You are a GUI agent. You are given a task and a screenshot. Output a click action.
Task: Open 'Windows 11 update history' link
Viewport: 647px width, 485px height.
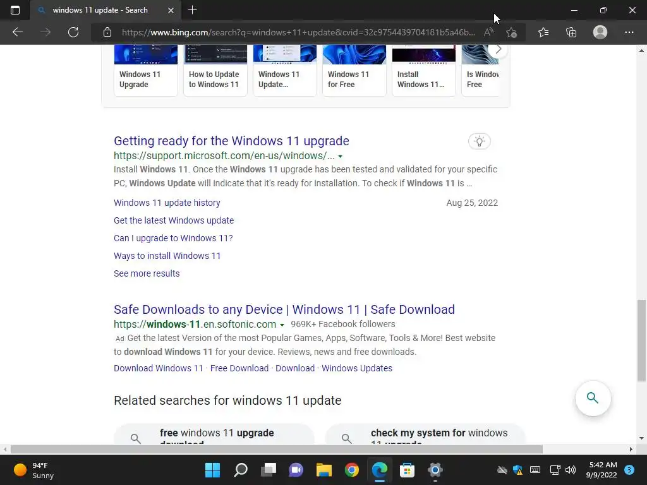(167, 203)
